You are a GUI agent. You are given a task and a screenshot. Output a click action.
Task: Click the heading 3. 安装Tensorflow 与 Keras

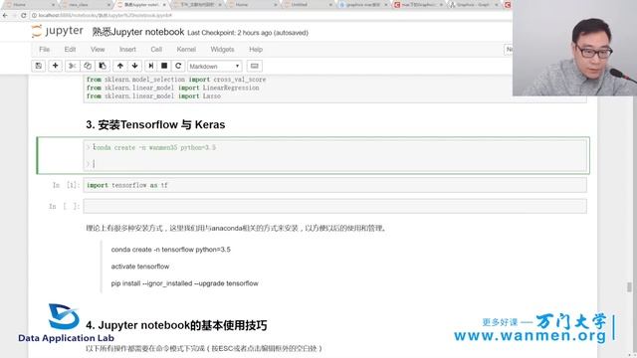tap(155, 124)
